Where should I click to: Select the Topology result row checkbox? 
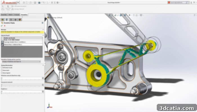pyautogui.click(x=2, y=42)
